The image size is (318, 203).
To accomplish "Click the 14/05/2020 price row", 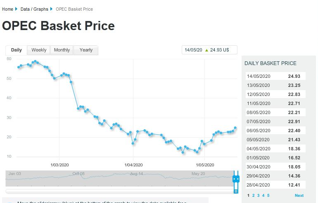I will pos(275,76).
